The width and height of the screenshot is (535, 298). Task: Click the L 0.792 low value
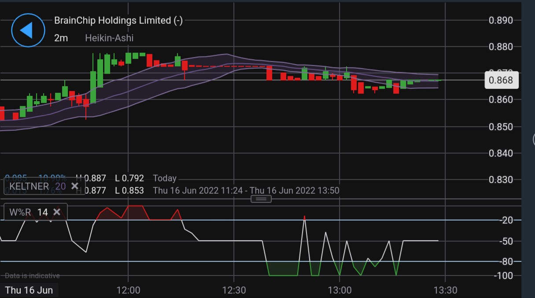(x=129, y=178)
